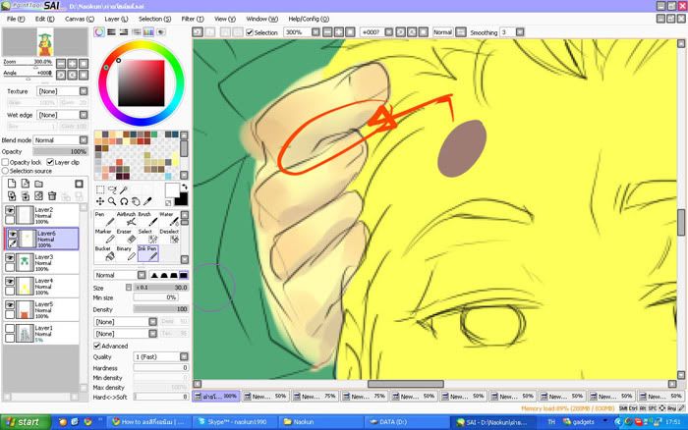Activate the Binary pen tool
The width and height of the screenshot is (688, 430).
click(125, 253)
